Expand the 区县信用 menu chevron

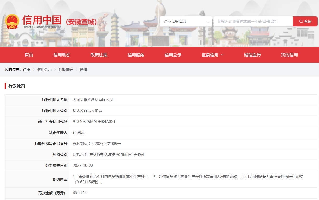(x=222, y=55)
